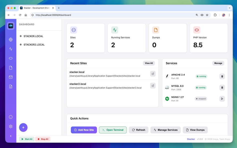Click the running badge for MYSQL 8.0
The width and height of the screenshot is (237, 148).
click(201, 87)
